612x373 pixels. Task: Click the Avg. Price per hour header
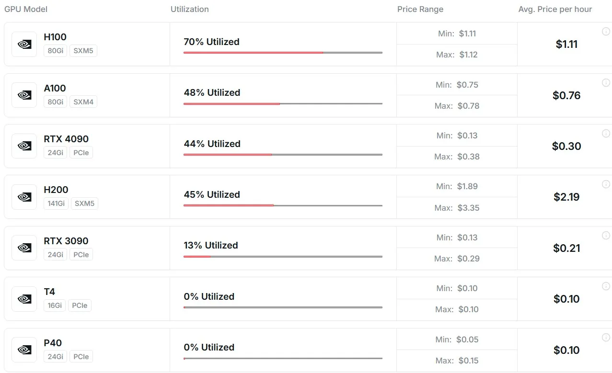[x=555, y=9]
